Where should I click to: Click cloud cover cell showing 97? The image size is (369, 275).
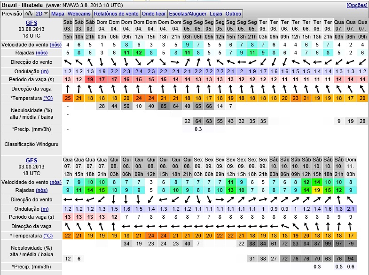click(x=339, y=244)
